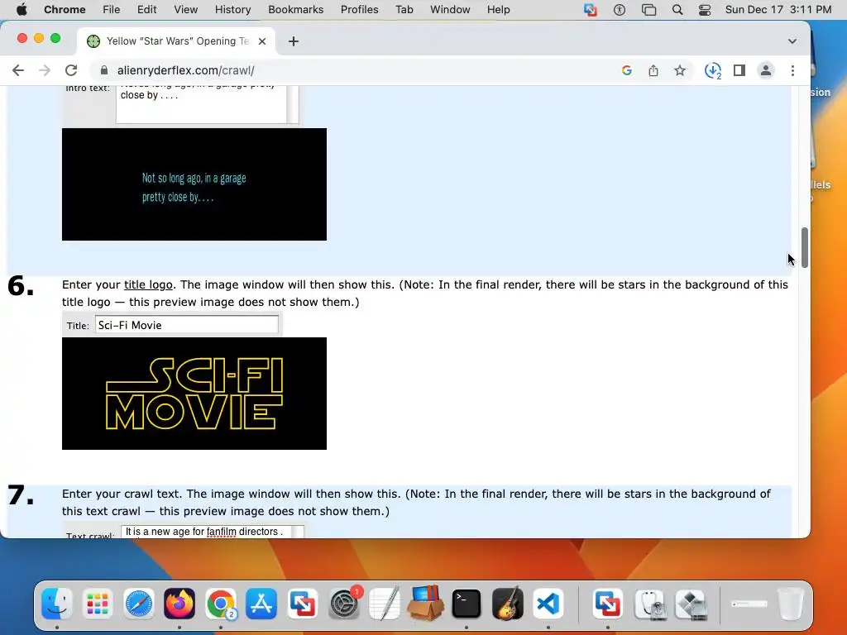The width and height of the screenshot is (847, 635).
Task: Click the date and time in menu bar
Action: click(778, 9)
